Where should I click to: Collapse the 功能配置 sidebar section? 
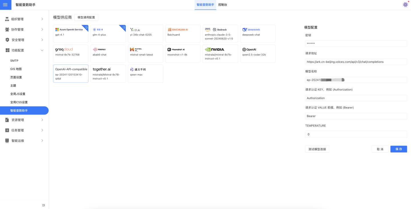click(24, 50)
